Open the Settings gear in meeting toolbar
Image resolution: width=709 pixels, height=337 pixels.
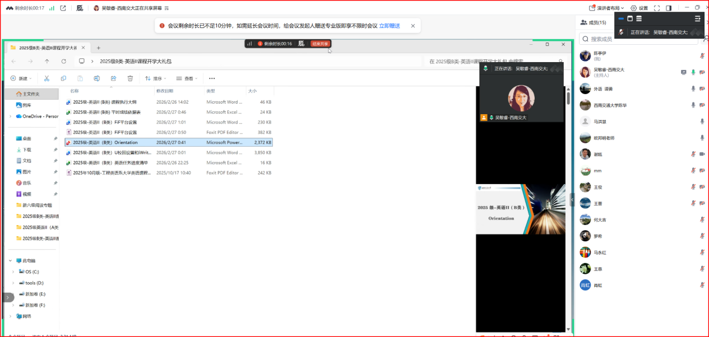coord(639,8)
